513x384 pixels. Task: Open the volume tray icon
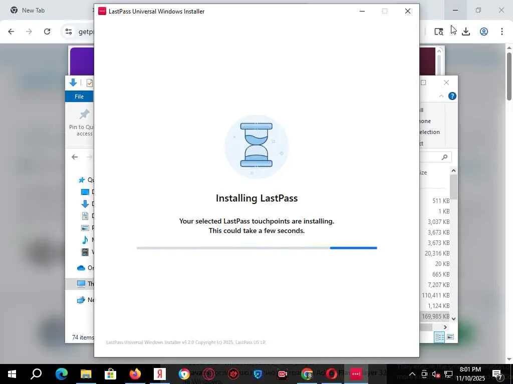436,374
